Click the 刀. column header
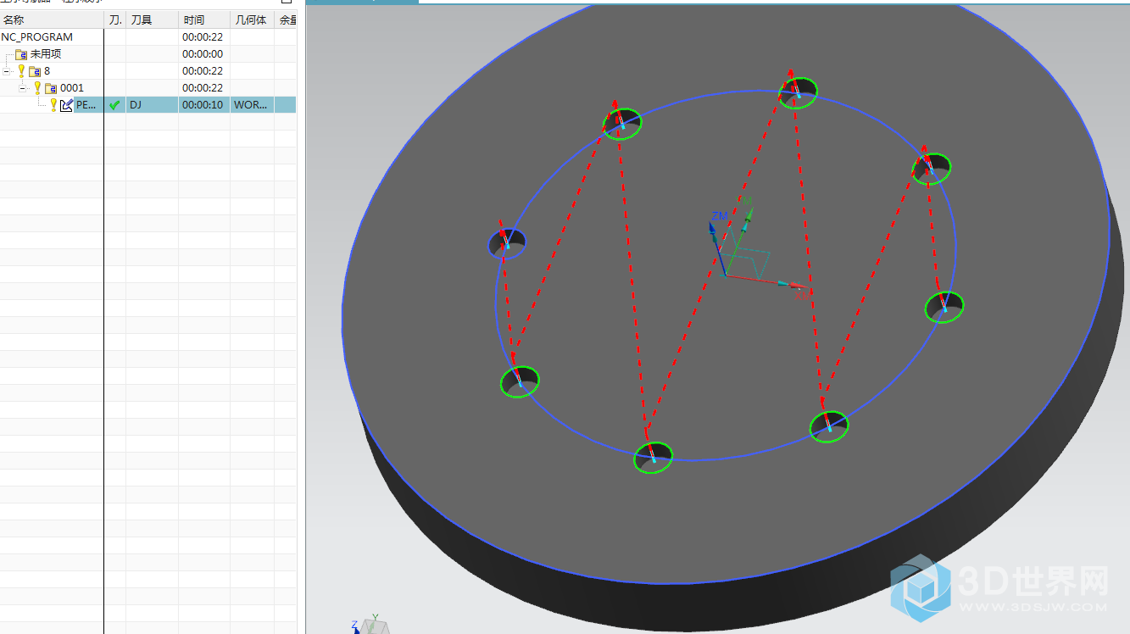This screenshot has height=634, width=1130. 115,19
